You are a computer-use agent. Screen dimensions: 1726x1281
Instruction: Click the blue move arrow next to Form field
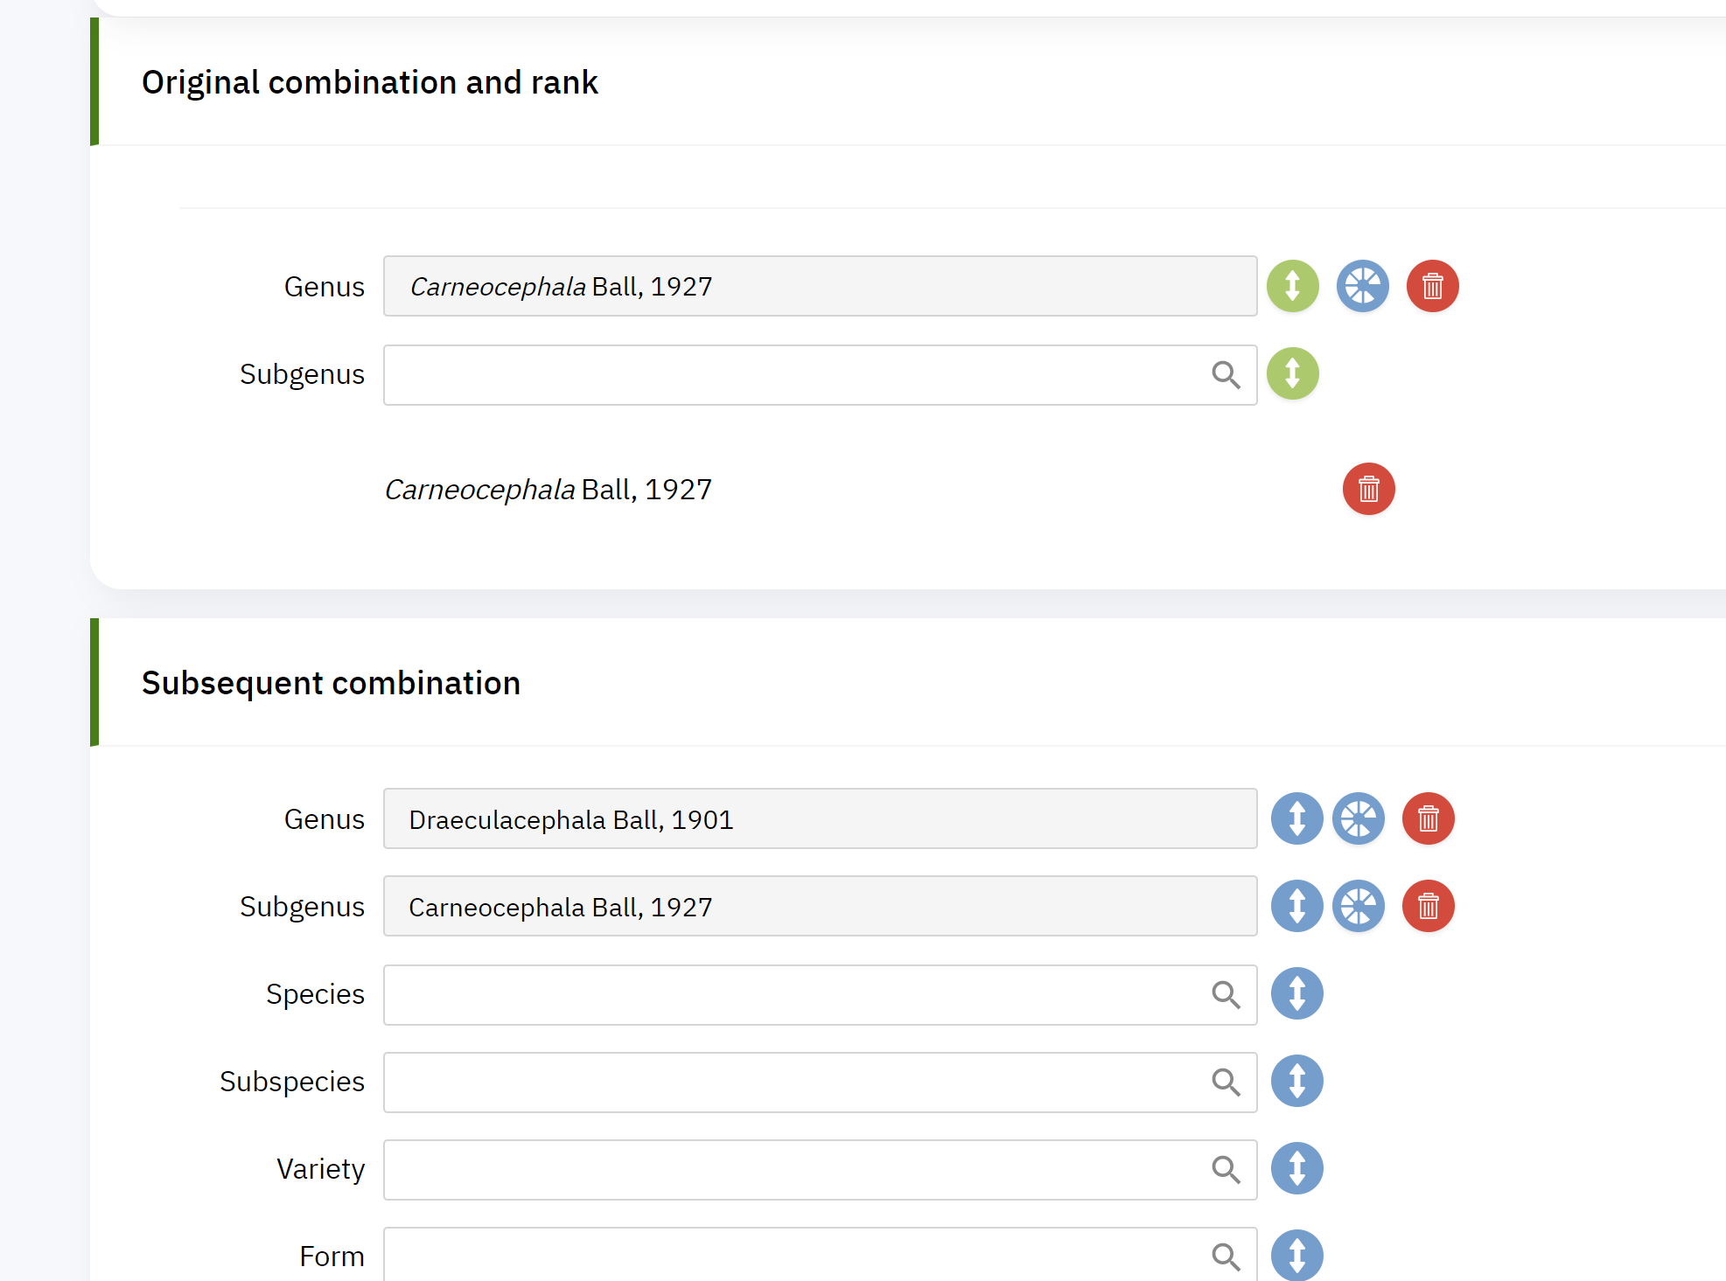pyautogui.click(x=1296, y=1257)
